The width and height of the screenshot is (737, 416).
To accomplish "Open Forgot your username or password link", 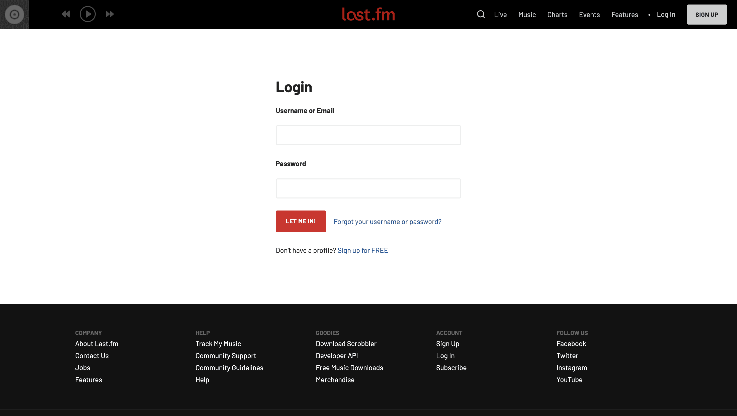I will coord(387,222).
